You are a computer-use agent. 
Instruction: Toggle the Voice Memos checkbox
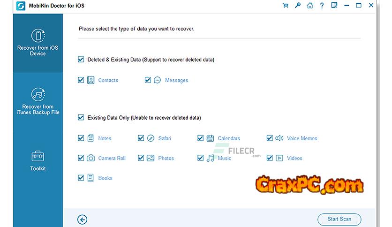point(270,138)
